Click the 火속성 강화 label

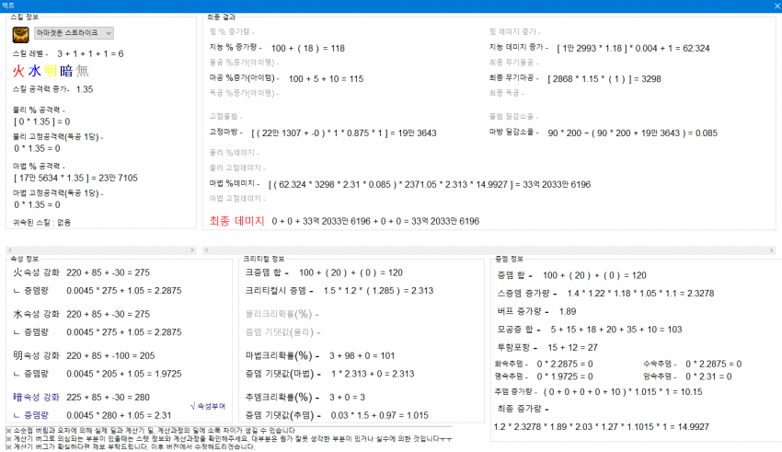click(35, 273)
